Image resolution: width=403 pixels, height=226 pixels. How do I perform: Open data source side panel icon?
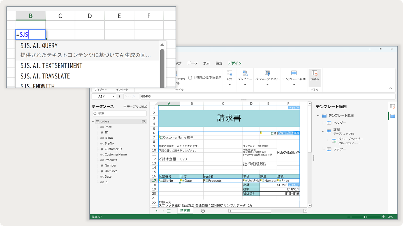(x=393, y=106)
